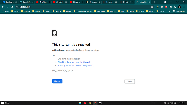Image resolution: width=187 pixels, height=105 pixels.
Task: Open the Personal development bookmarks folder
Action: (x=83, y=11)
